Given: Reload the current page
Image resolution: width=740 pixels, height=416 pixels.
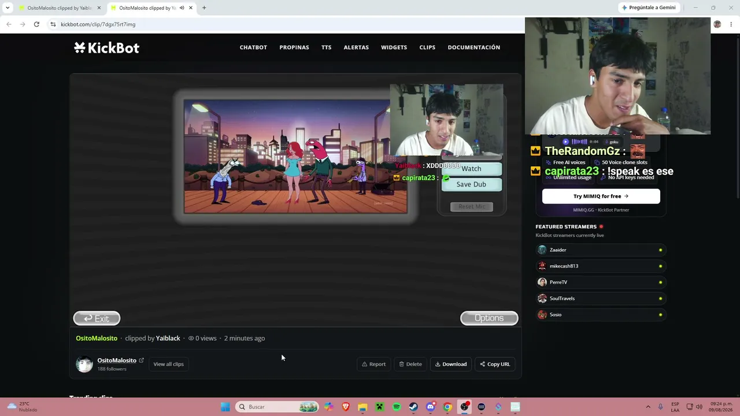Looking at the screenshot, I should [x=36, y=24].
